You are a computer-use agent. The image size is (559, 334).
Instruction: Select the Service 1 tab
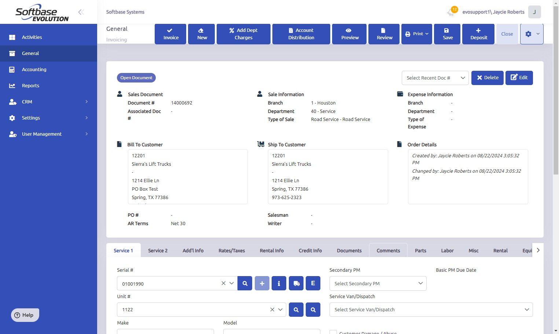(x=123, y=251)
